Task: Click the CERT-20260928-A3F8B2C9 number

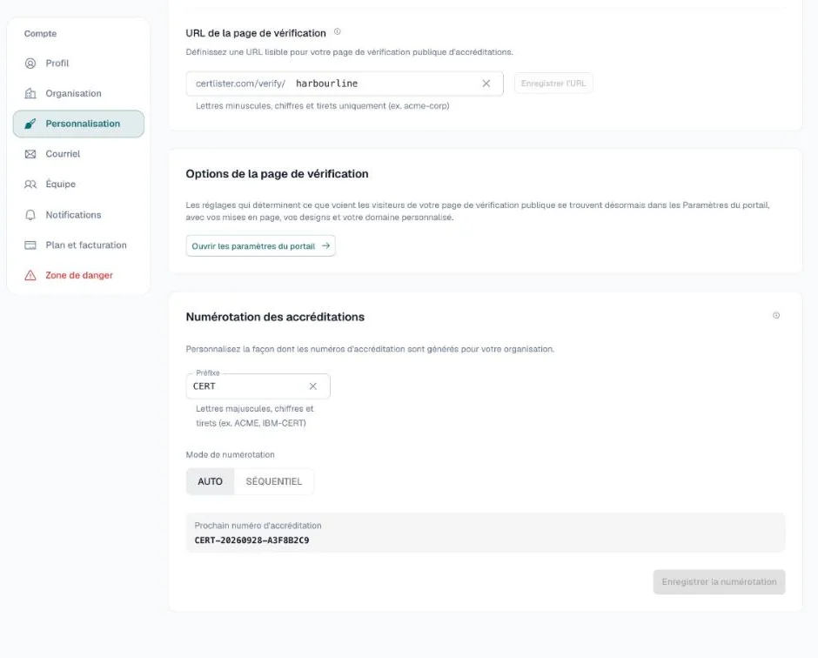Action: [251, 540]
